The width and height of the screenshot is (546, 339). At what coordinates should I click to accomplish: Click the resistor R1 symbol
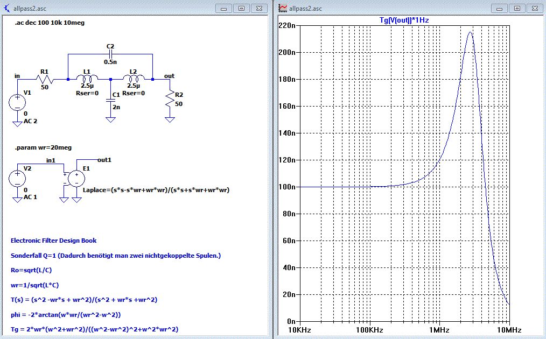click(x=45, y=79)
